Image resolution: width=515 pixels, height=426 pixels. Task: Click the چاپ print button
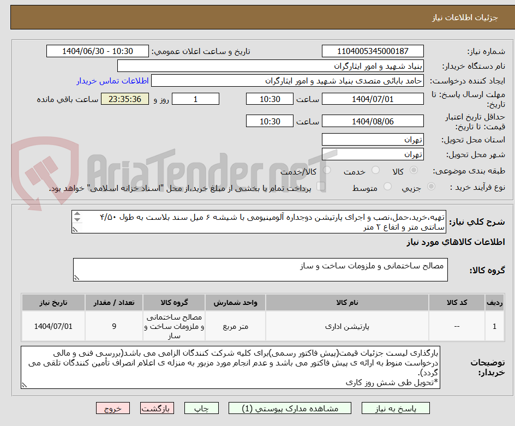coord(201,408)
